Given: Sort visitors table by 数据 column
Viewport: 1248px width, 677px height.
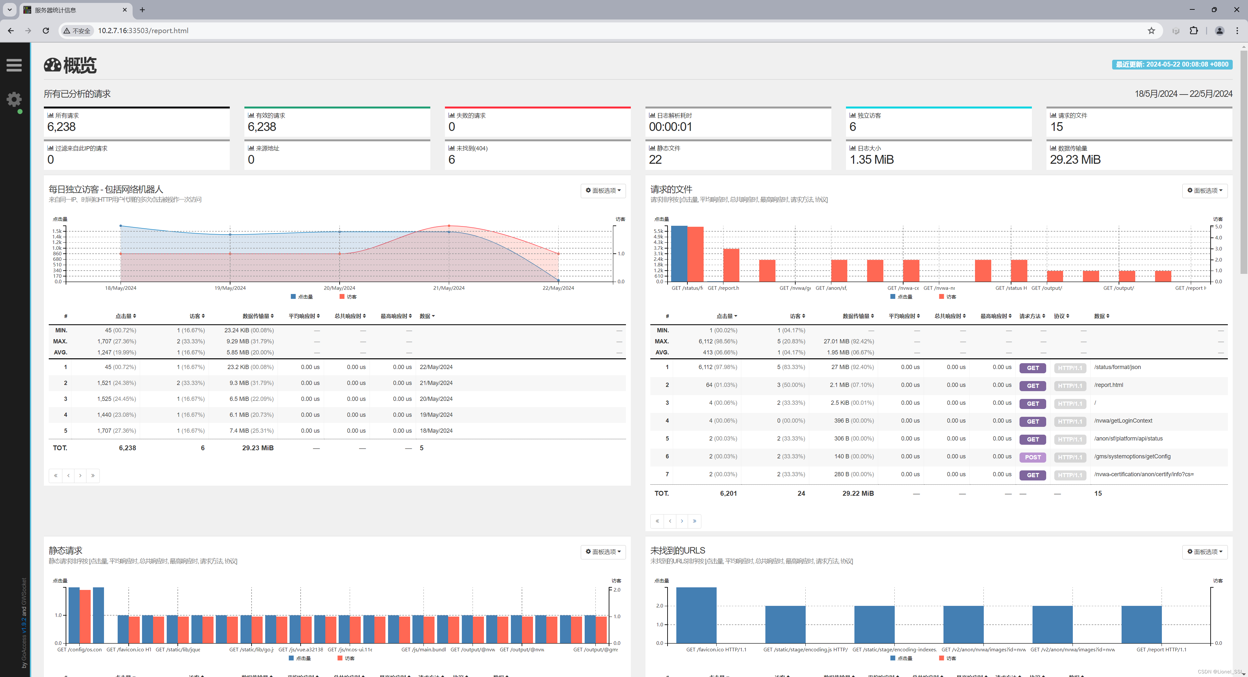Looking at the screenshot, I should (427, 316).
